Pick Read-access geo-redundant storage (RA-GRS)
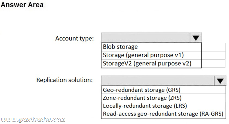The height and width of the screenshot is (124, 229). pyautogui.click(x=163, y=114)
